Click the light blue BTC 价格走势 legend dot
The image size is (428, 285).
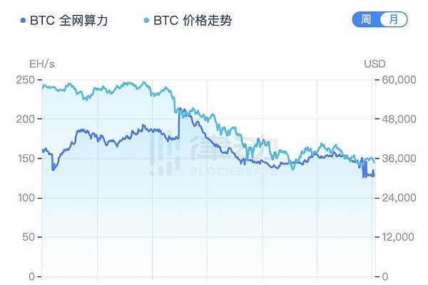(x=146, y=20)
